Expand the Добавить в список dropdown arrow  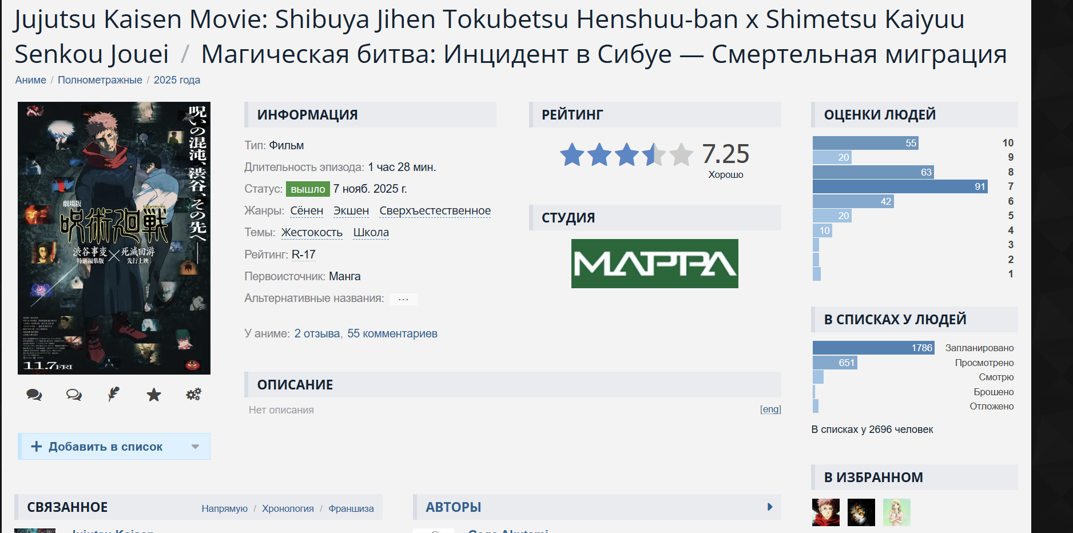tap(196, 447)
